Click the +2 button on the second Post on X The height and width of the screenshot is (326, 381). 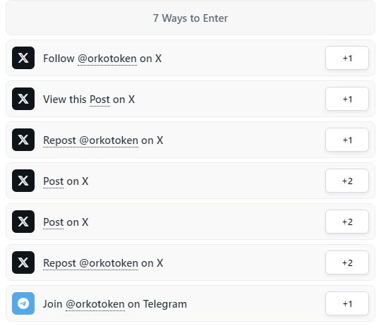pos(347,222)
